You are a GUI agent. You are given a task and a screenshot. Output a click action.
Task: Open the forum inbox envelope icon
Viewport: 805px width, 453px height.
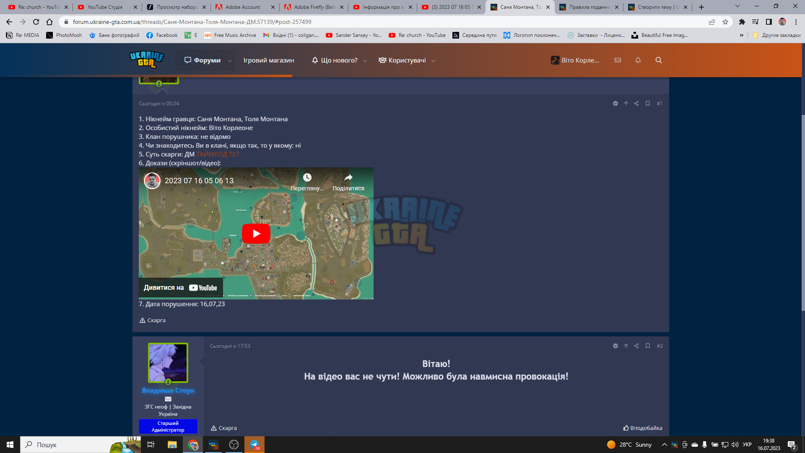pos(618,60)
